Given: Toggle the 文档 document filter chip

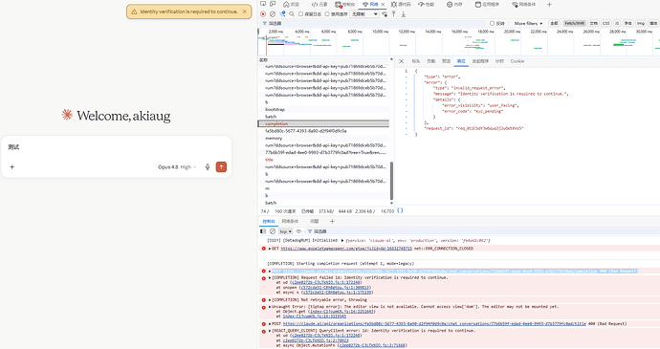Looking at the screenshot, I should point(593,24).
